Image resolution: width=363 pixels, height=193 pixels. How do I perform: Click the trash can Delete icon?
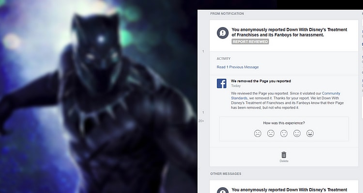click(x=284, y=154)
